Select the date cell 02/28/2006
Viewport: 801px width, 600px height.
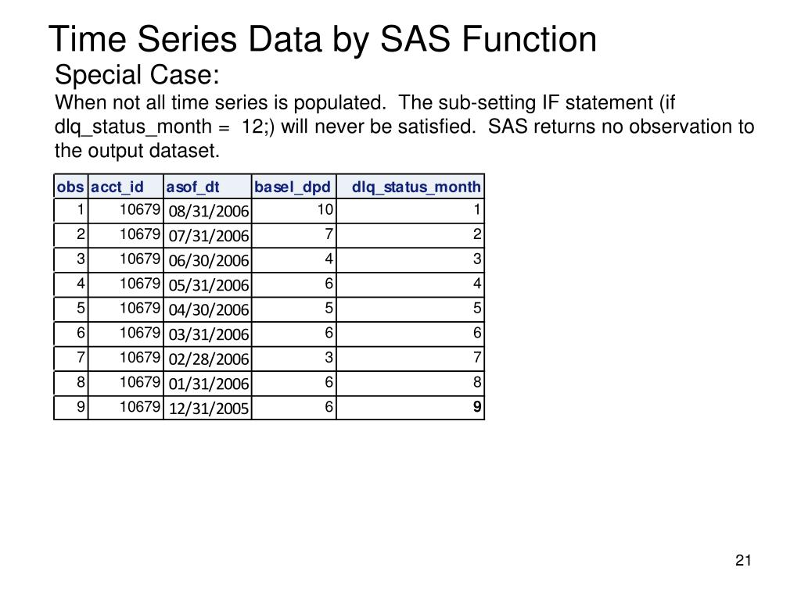pos(208,359)
